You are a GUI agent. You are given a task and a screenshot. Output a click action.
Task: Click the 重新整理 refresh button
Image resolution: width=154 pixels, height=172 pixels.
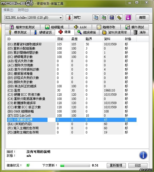116,165
